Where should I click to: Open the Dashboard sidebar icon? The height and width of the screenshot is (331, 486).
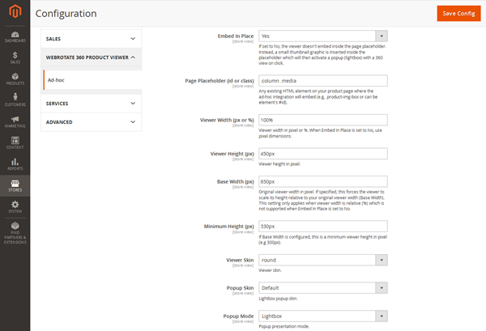click(15, 35)
